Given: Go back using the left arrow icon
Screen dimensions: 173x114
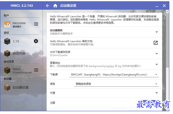Looking at the screenshot, I should [48, 6].
